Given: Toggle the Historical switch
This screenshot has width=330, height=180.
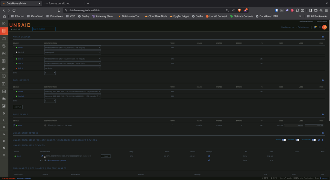Looking at the screenshot, I should 314,140.
